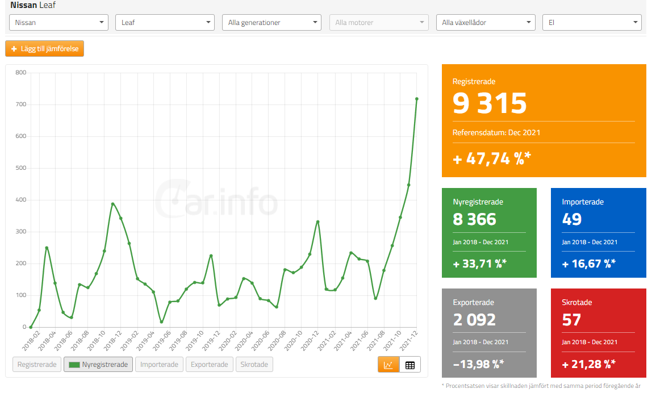Click the 800 y-axis label
This screenshot has width=656, height=393.
(21, 72)
